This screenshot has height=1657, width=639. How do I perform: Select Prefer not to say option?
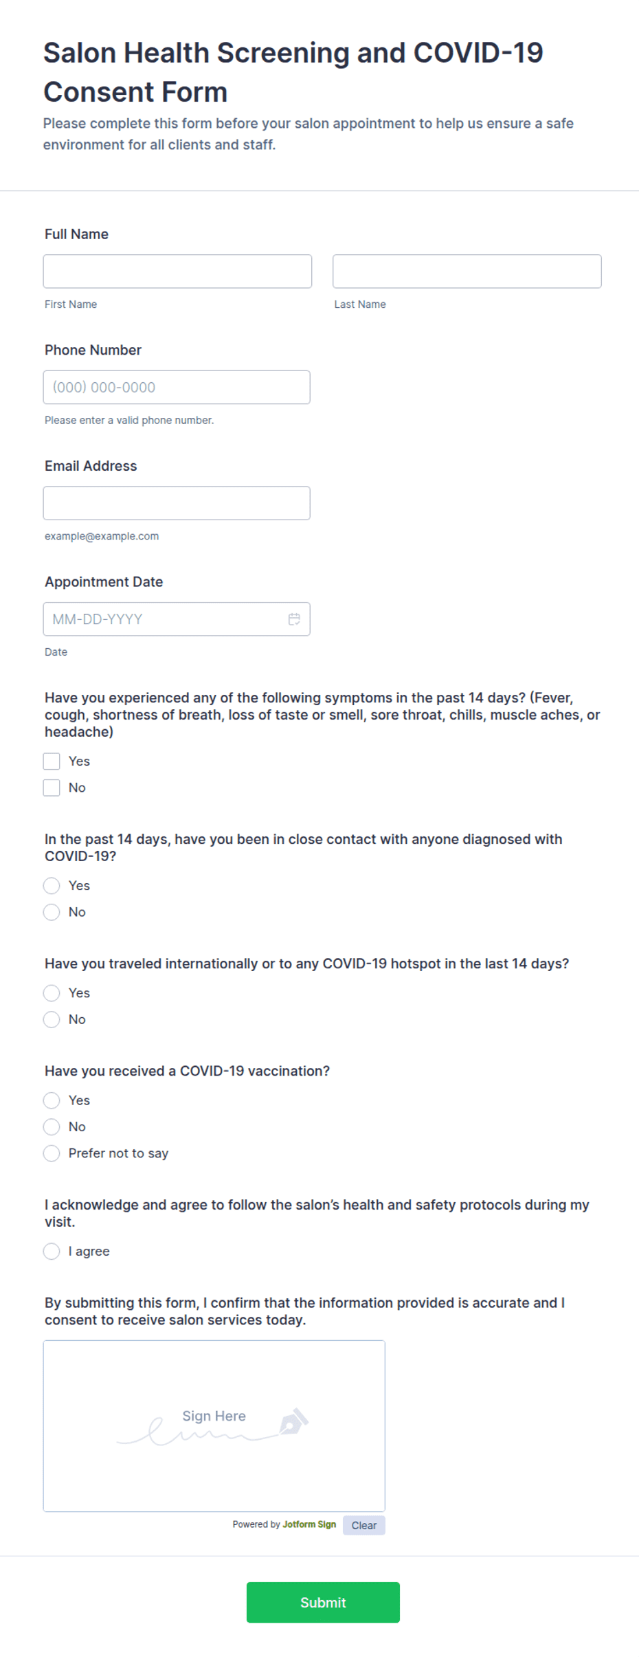click(52, 1153)
